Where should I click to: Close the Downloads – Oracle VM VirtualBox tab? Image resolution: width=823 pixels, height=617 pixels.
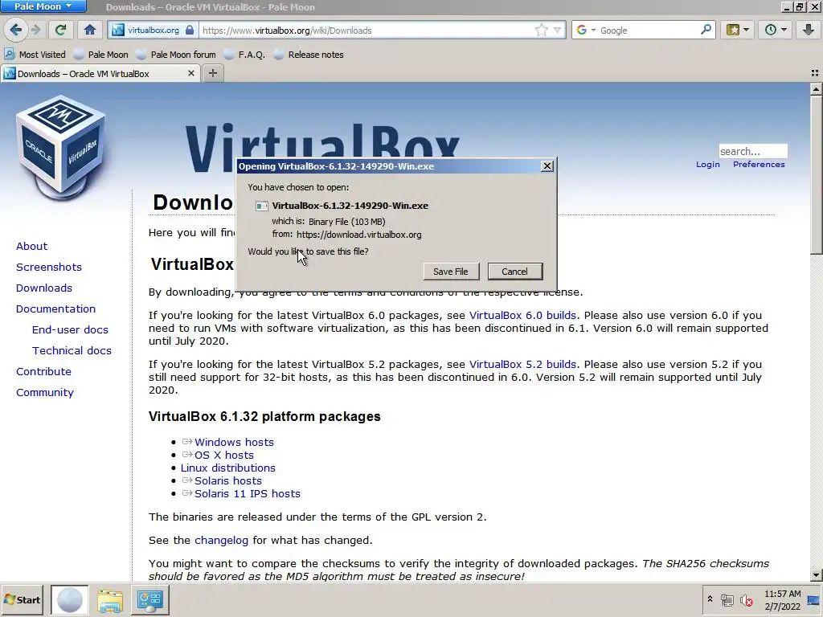tap(191, 73)
